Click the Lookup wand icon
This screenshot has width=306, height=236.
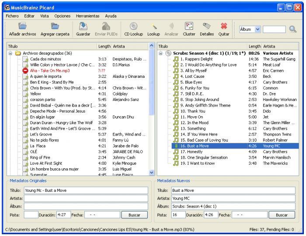(x=153, y=26)
